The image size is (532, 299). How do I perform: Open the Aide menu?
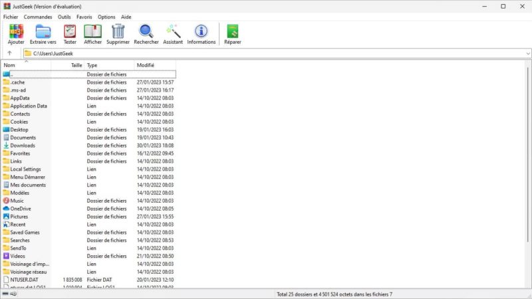(126, 17)
